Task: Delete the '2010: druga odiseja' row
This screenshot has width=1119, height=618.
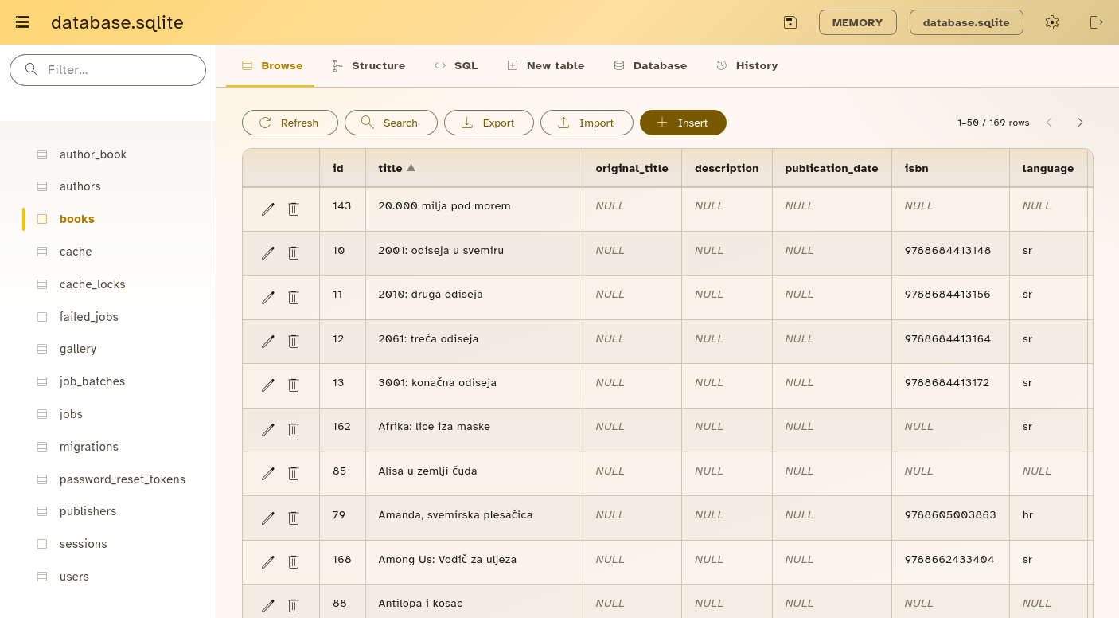Action: coord(294,297)
